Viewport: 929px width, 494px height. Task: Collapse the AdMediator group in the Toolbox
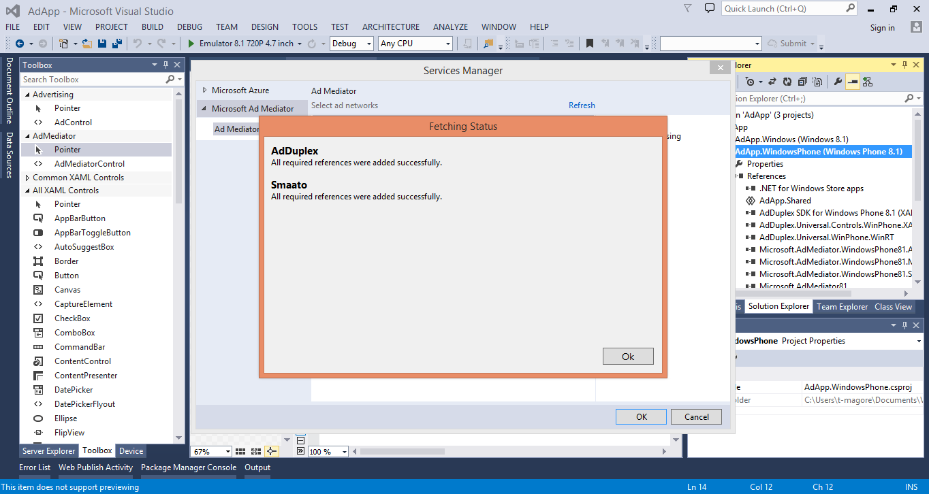coord(27,136)
